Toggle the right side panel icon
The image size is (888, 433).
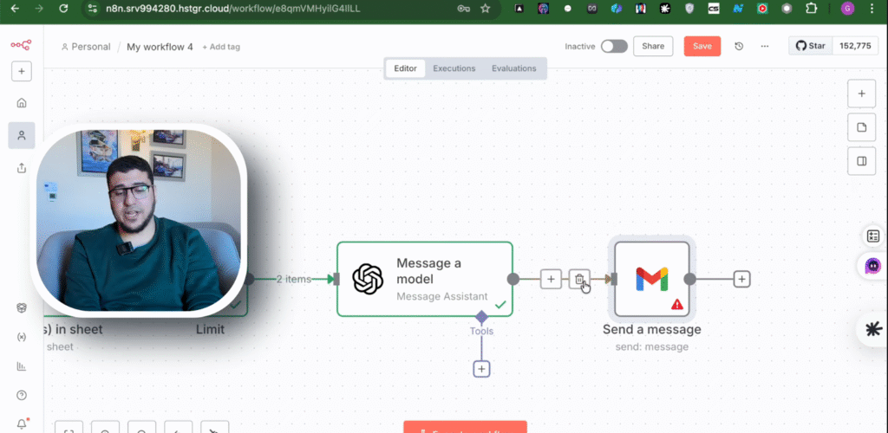[861, 161]
